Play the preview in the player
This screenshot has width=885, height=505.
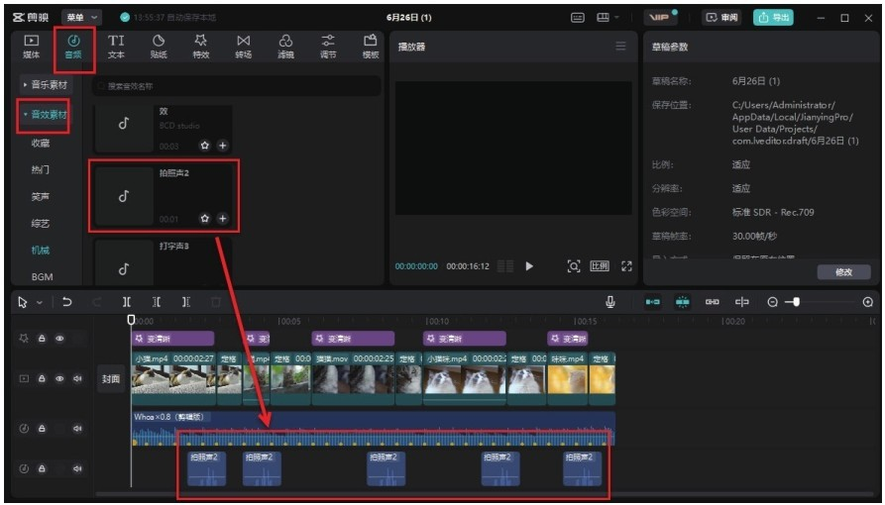tap(529, 266)
